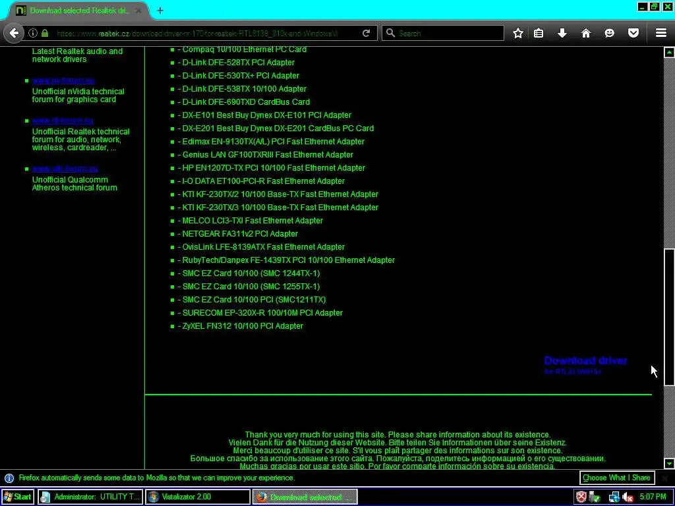675x506 pixels.
Task: Click the vertical scrollbar thumb
Action: point(669,317)
